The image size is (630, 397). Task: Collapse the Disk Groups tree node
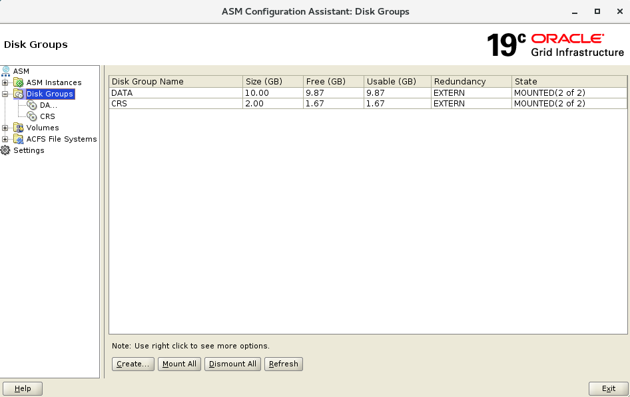[5, 94]
